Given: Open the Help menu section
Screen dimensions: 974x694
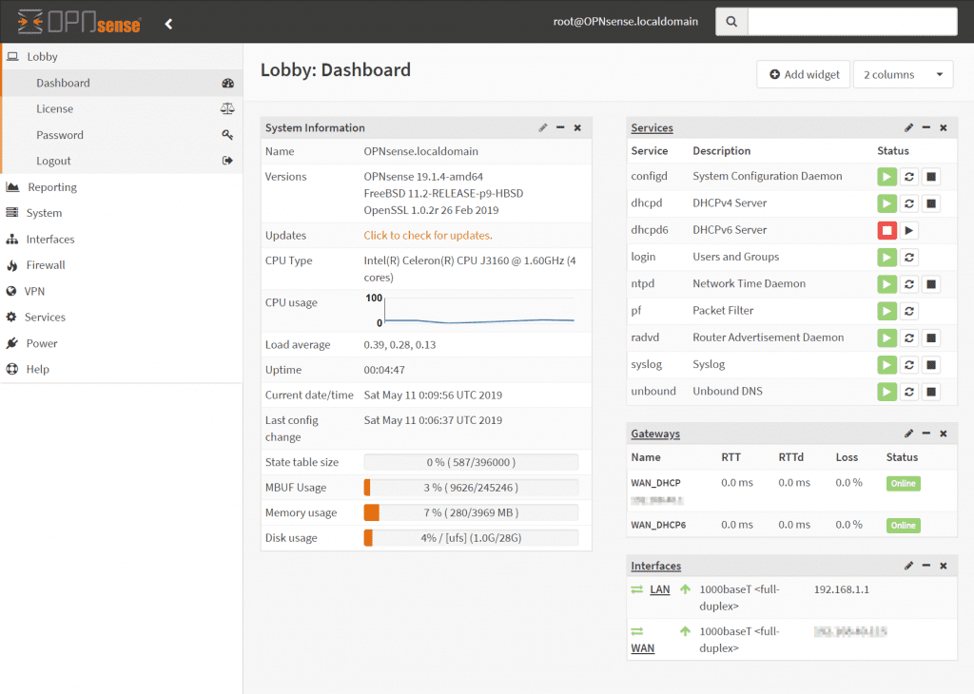Looking at the screenshot, I should 122,370.
